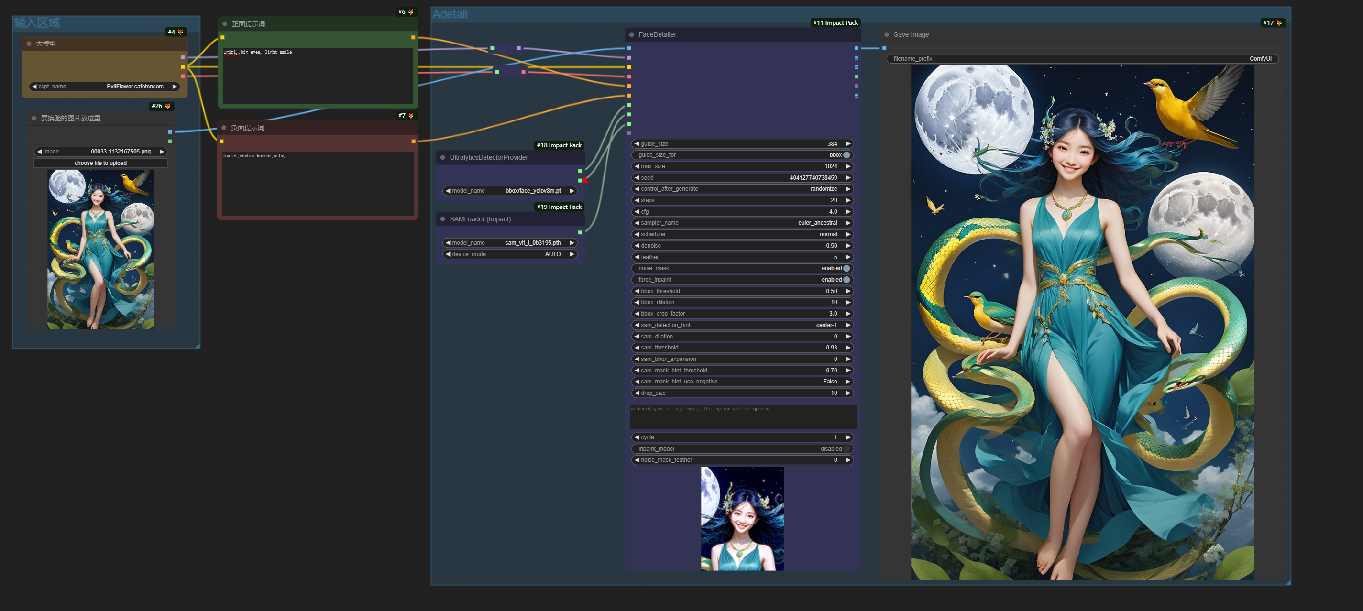This screenshot has height=611, width=1363.
Task: Toggle inpaint_model disabled switch
Action: pyautogui.click(x=846, y=449)
